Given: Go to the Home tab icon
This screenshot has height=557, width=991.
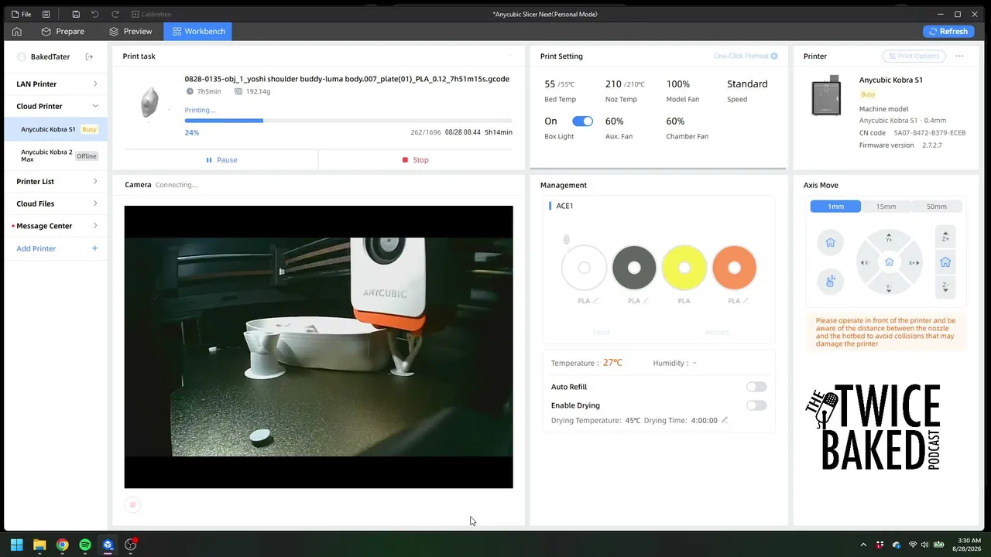Looking at the screenshot, I should click(x=16, y=32).
